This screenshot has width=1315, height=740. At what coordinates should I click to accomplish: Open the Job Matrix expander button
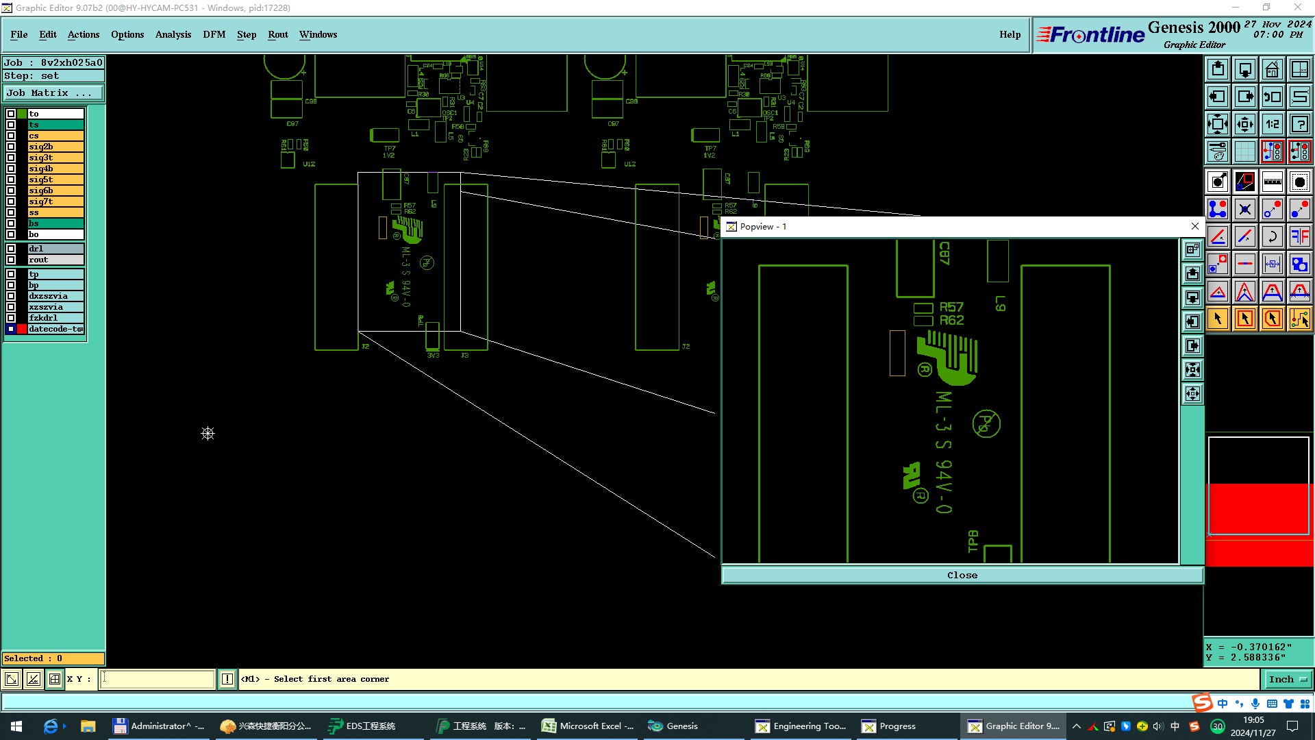pyautogui.click(x=53, y=93)
